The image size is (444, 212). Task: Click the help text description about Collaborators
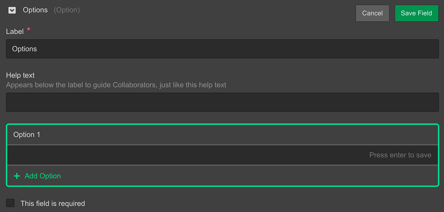(x=116, y=85)
